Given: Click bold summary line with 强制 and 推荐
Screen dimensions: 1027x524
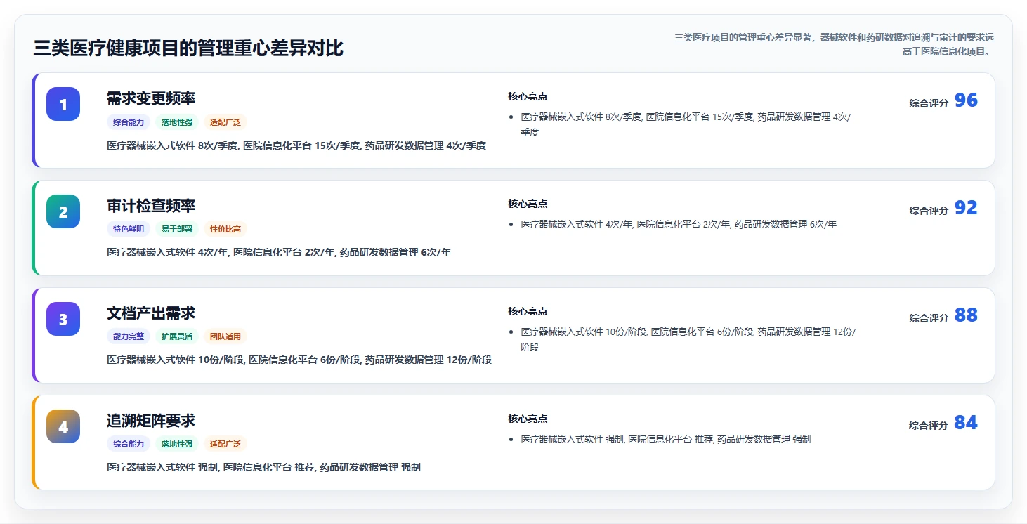Looking at the screenshot, I should (x=263, y=467).
